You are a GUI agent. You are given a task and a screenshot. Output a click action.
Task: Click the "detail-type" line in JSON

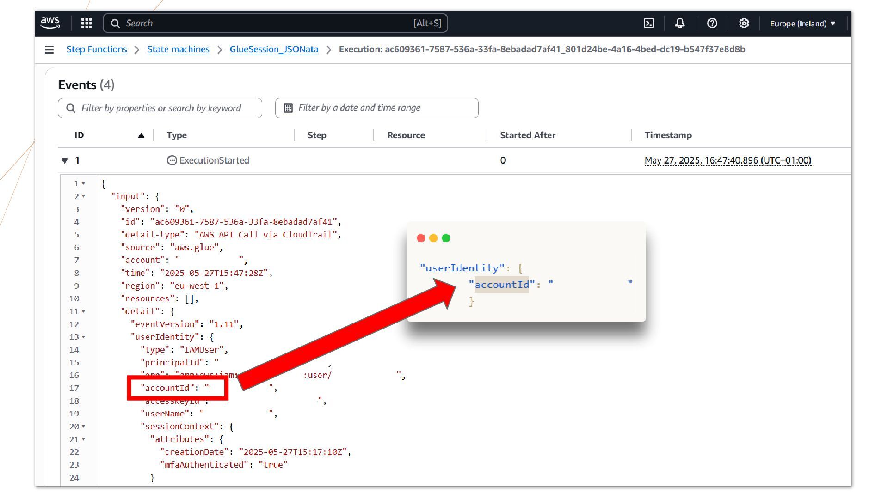click(x=231, y=235)
